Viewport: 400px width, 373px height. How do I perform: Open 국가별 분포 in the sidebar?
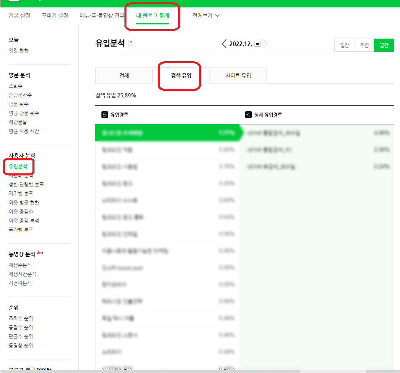tap(21, 230)
